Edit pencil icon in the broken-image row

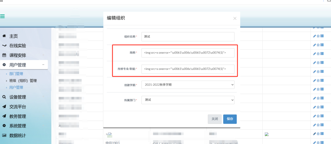click(x=314, y=134)
